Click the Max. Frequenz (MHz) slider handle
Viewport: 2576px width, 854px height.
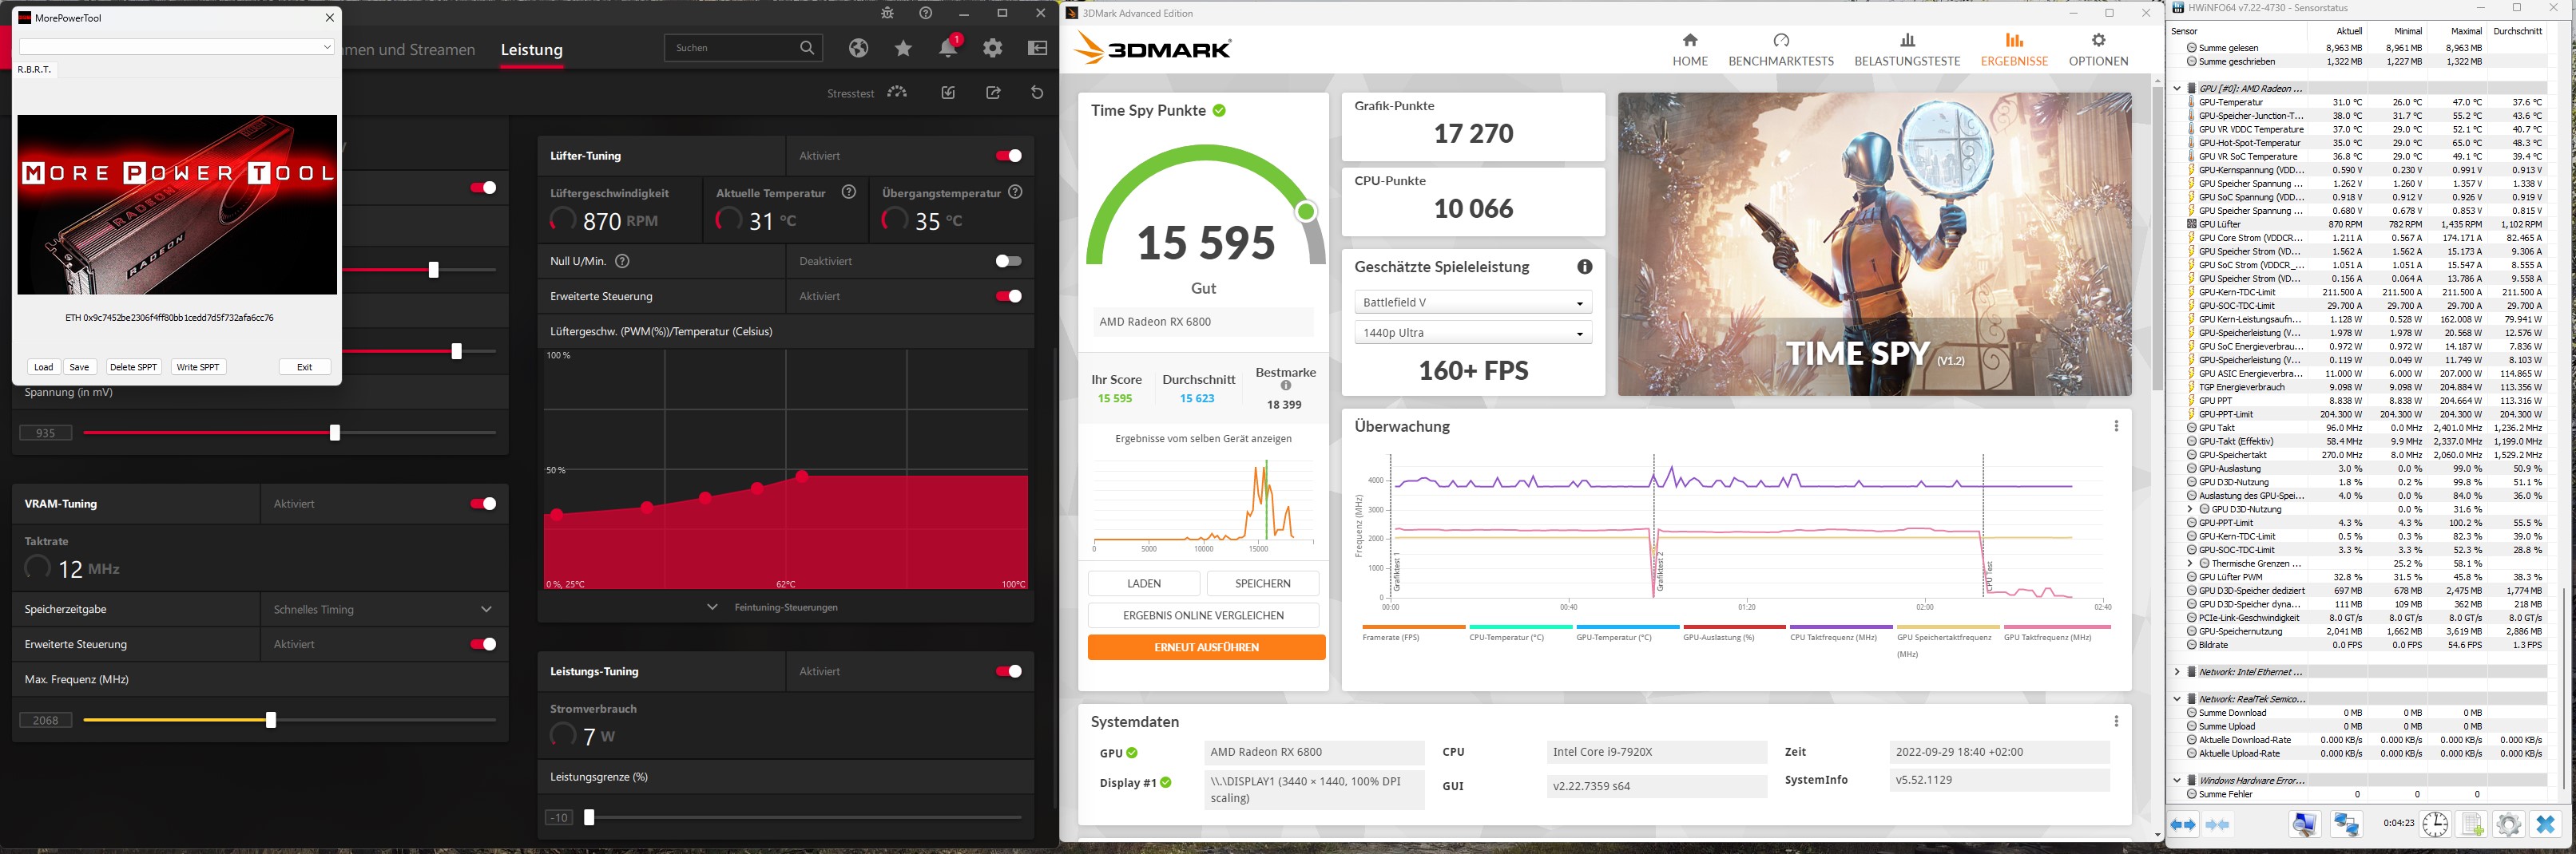(x=271, y=720)
